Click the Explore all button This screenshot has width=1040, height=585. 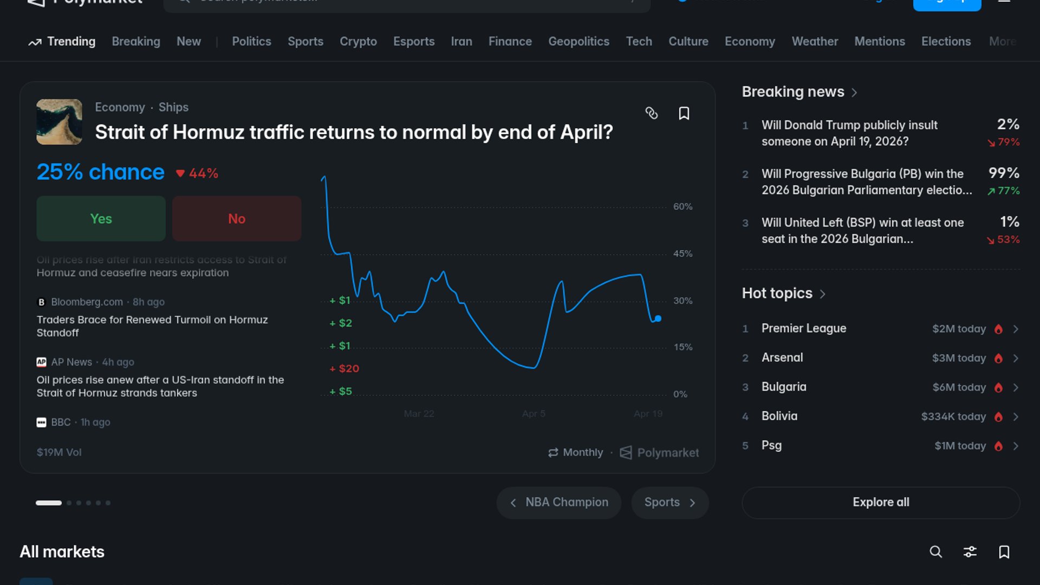tap(881, 502)
